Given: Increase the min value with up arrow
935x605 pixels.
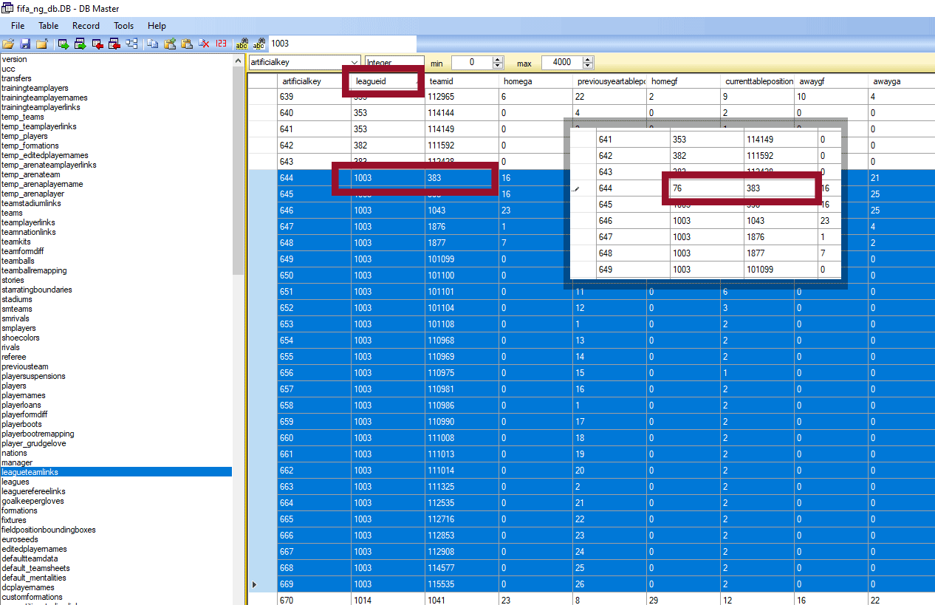Looking at the screenshot, I should [x=498, y=59].
